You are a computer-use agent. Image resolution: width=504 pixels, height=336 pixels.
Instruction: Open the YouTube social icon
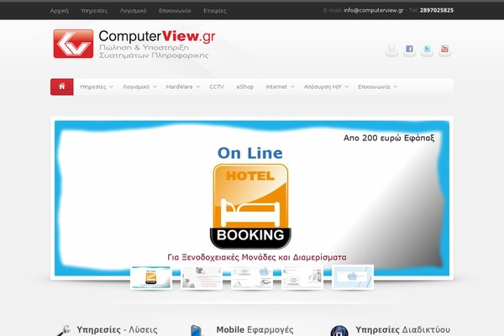444,50
